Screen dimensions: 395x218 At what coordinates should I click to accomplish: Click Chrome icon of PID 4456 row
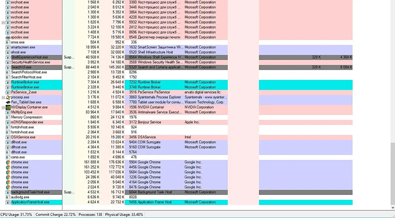(x=8, y=167)
